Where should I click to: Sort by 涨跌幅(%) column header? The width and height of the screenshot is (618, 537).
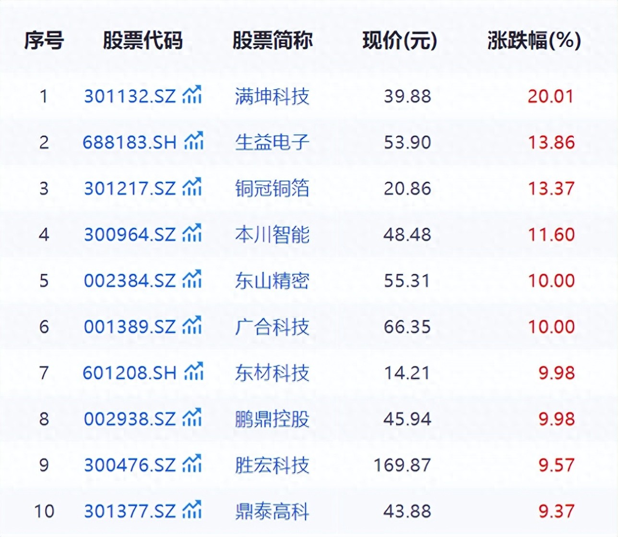(534, 41)
